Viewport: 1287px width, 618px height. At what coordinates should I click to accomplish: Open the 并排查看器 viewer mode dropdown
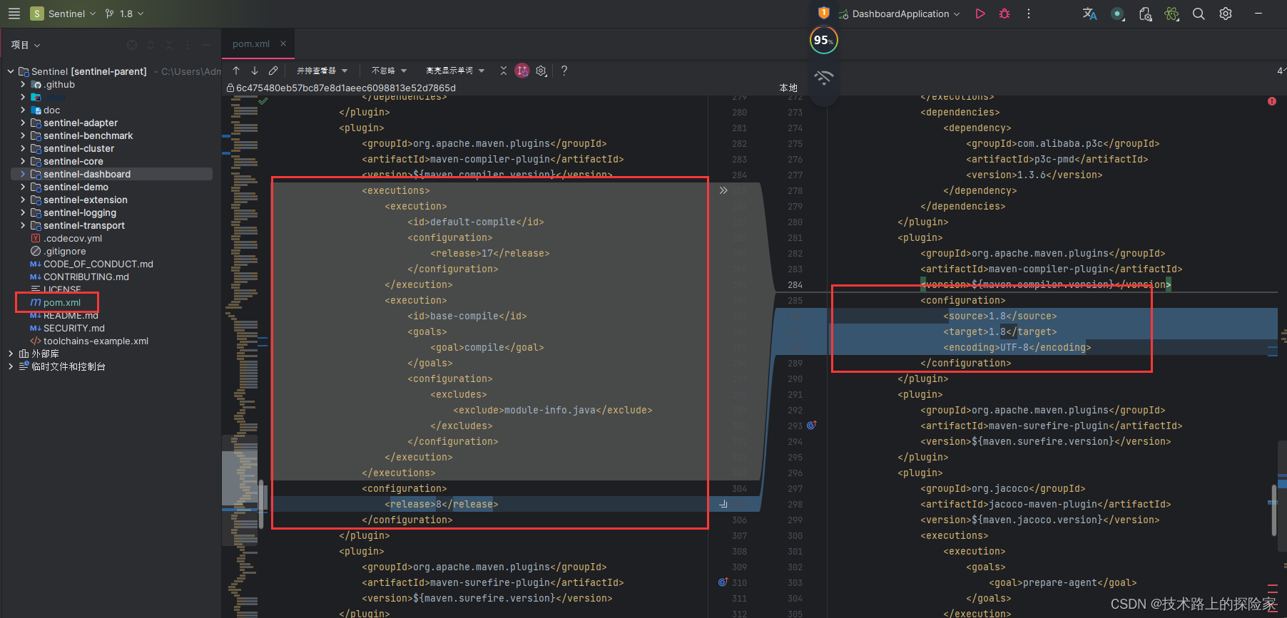(322, 71)
